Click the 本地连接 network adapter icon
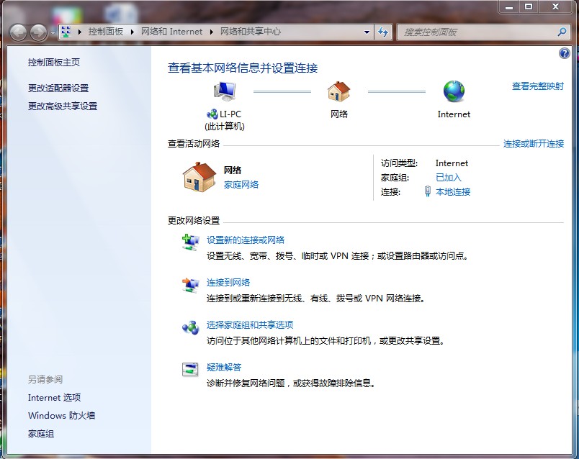The height and width of the screenshot is (459, 579). point(427,191)
